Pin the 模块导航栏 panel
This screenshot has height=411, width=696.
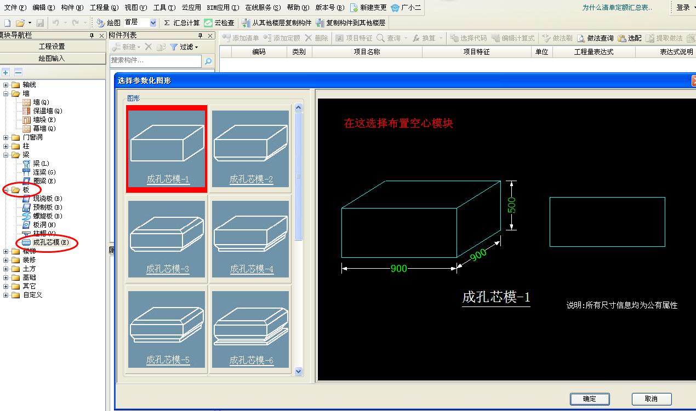92,35
